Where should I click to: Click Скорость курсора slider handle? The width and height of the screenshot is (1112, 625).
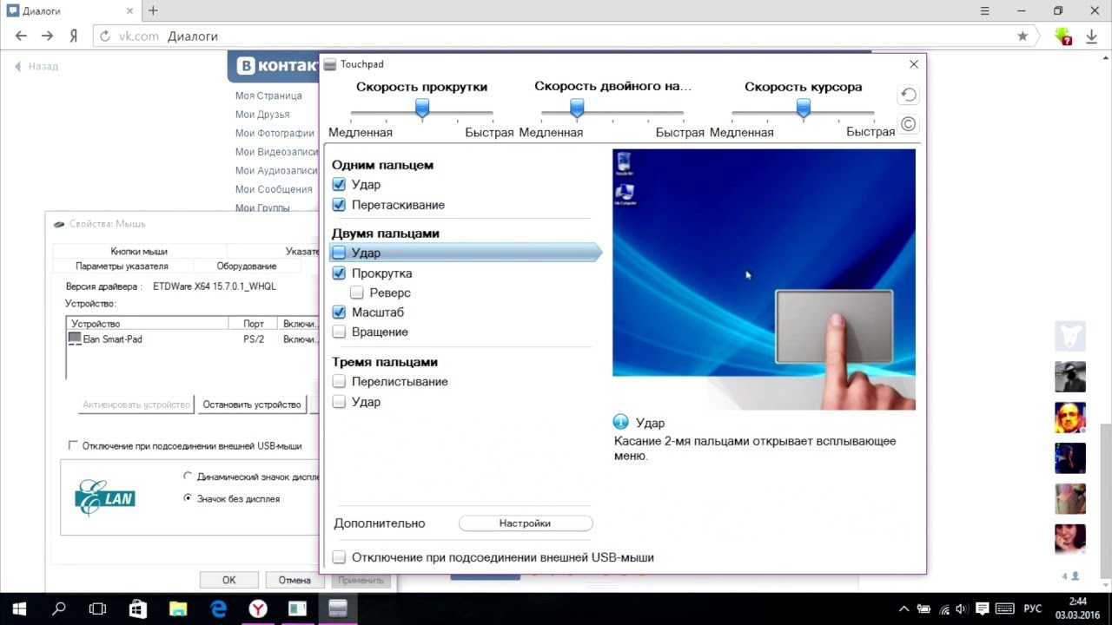click(x=804, y=108)
